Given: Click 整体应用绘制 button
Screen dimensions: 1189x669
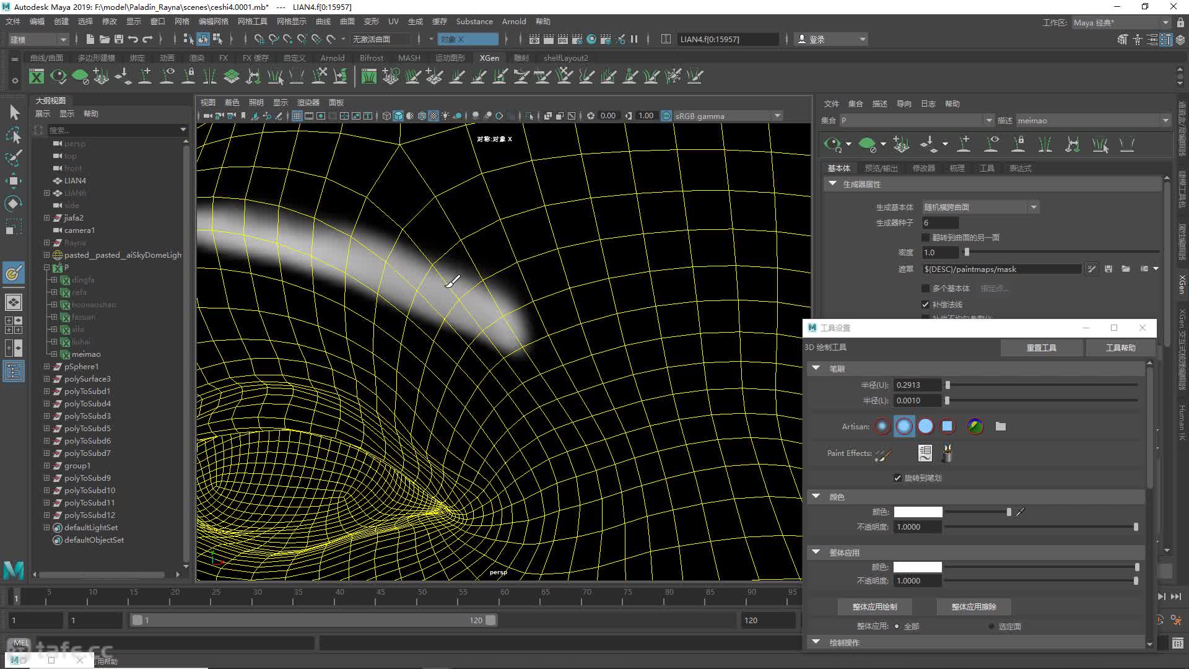Looking at the screenshot, I should pyautogui.click(x=874, y=606).
